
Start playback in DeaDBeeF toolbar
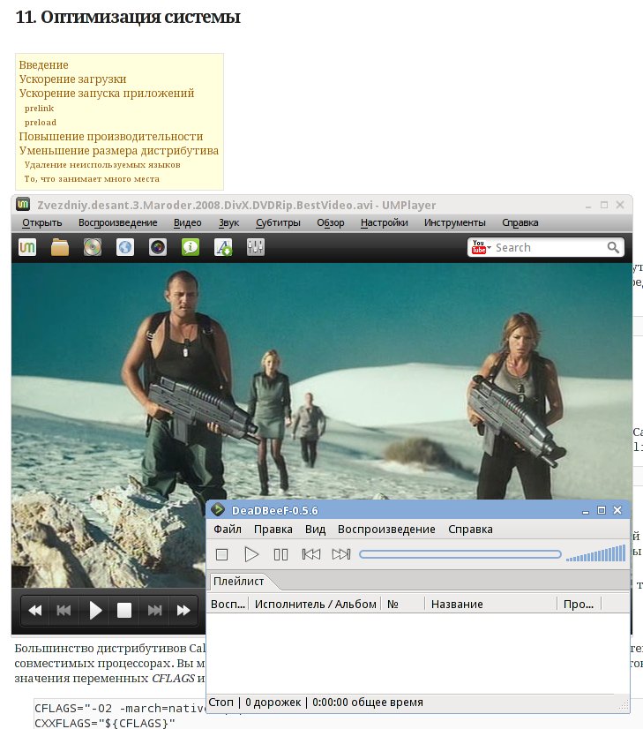click(x=251, y=554)
